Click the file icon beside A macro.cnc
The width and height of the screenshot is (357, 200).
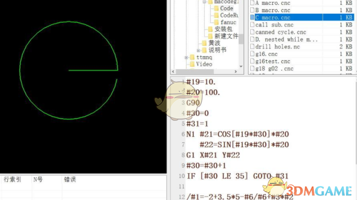pos(252,2)
